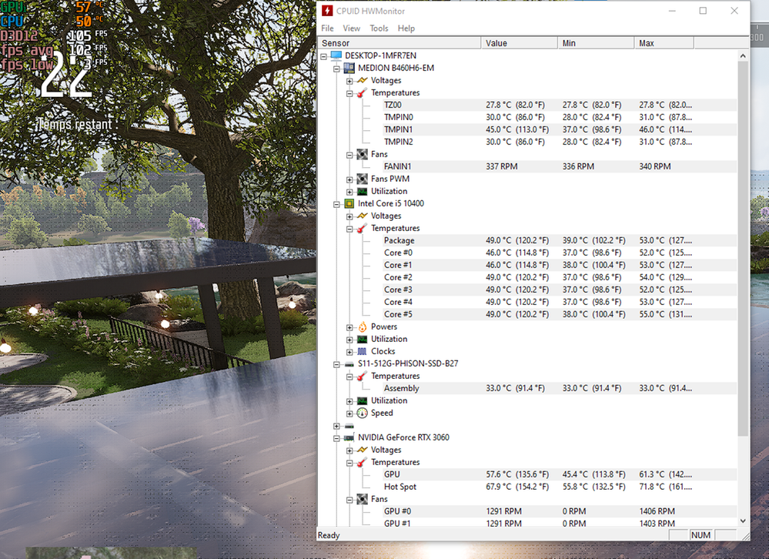Viewport: 769px width, 559px height.
Task: Collapse the Intel Core i5 10400 Temperatures node
Action: tap(349, 229)
